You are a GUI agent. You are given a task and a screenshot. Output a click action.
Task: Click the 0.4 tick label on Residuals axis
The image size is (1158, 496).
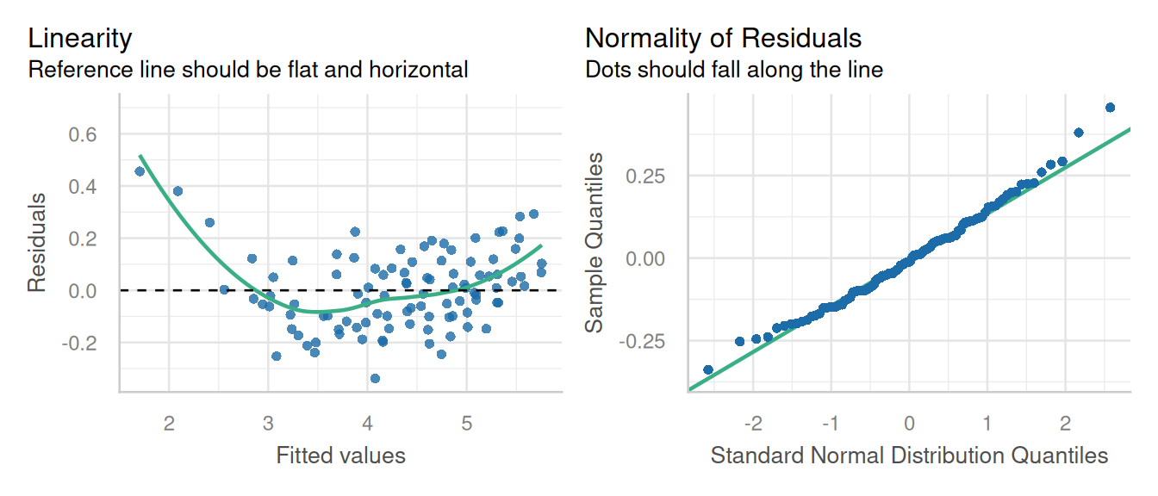[83, 187]
